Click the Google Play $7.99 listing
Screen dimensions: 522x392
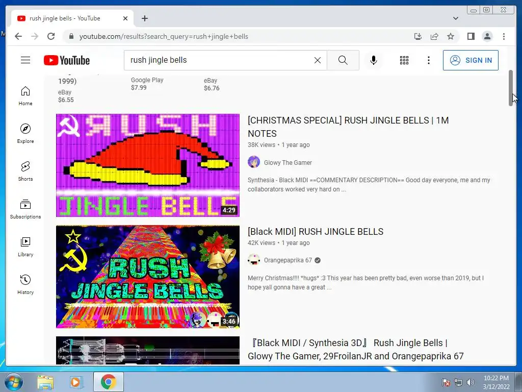tap(147, 84)
